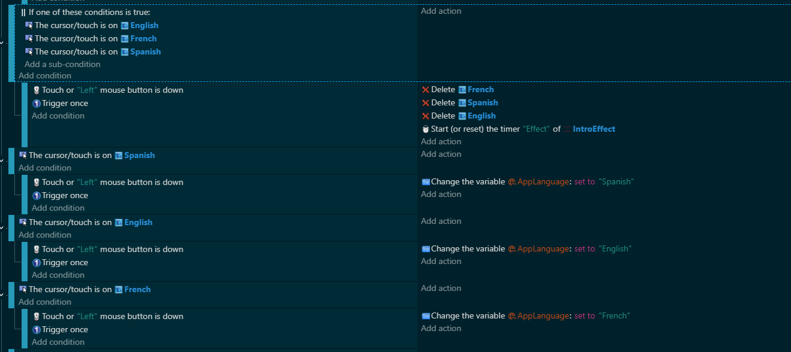Select the IntroEffect object in timer action
Screen dimensions: 791x352
593,129
